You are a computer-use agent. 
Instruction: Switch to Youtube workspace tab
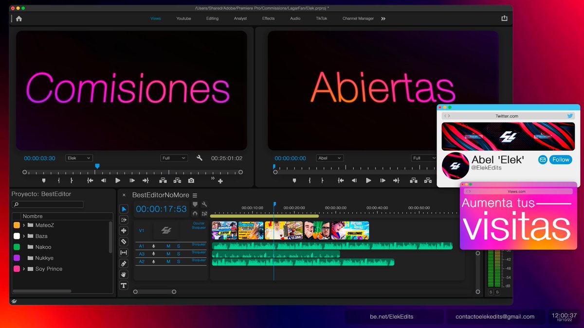(183, 18)
